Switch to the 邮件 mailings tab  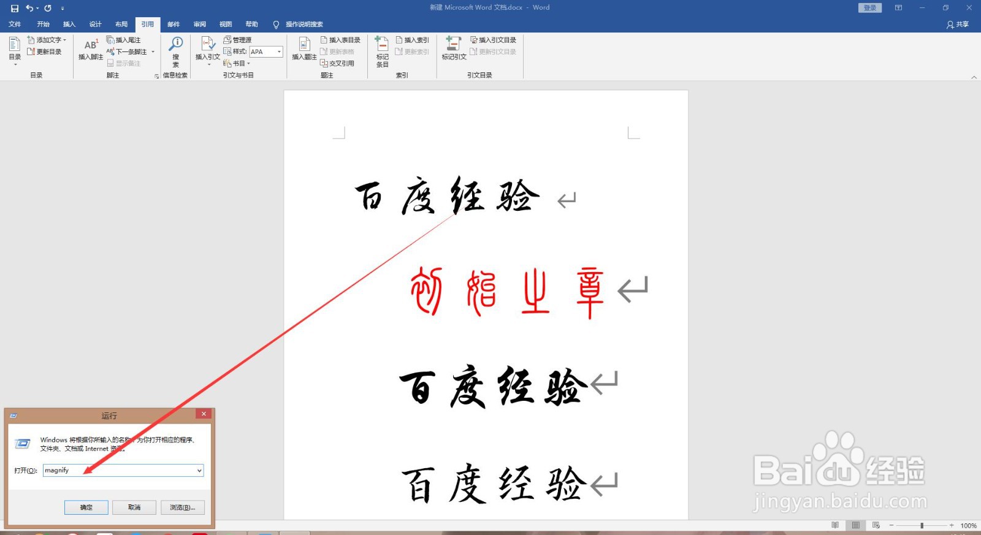point(174,24)
